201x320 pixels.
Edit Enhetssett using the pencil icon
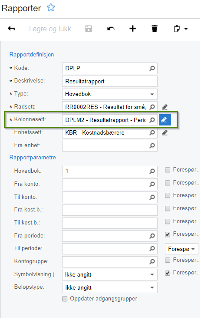165,133
